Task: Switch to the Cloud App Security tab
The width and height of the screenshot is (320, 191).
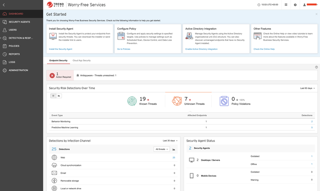Action: click(x=81, y=61)
